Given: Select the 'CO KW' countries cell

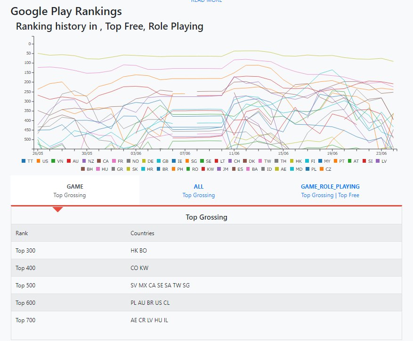Looking at the screenshot, I should point(139,268).
